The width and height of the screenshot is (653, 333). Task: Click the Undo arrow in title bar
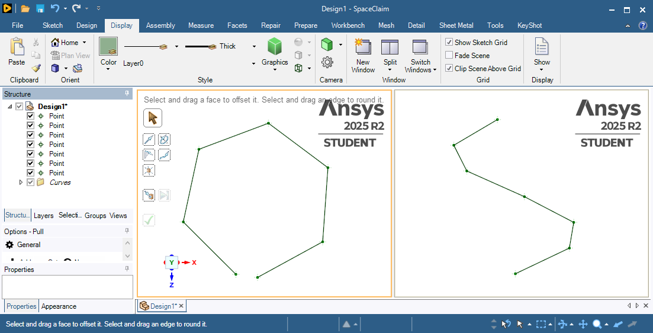tap(54, 8)
